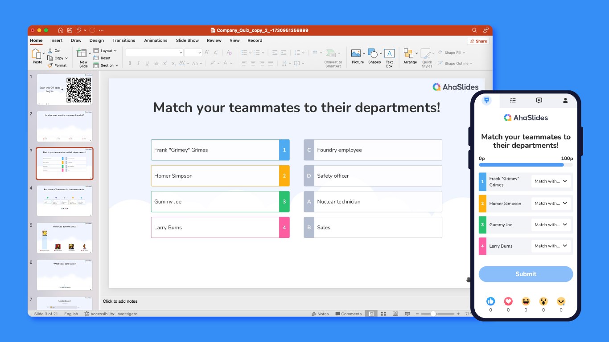
Task: Click the zoom in plus button
Action: tap(458, 314)
